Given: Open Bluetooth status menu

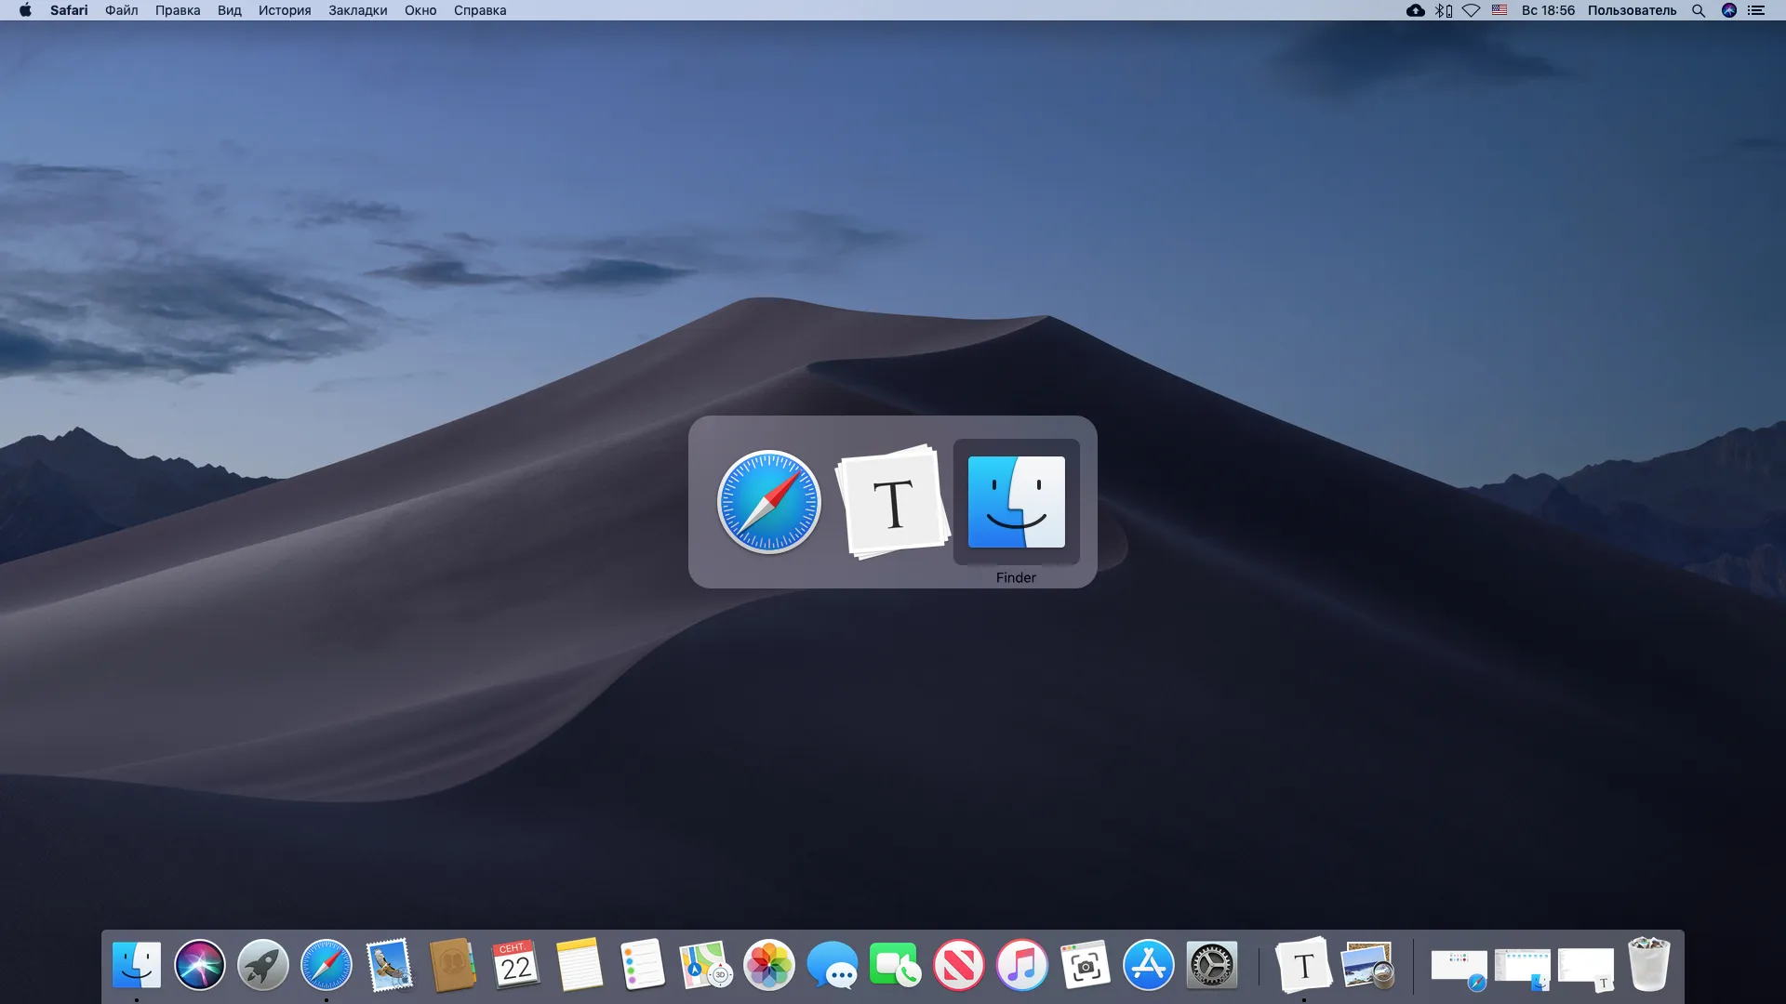Looking at the screenshot, I should 1443,10.
